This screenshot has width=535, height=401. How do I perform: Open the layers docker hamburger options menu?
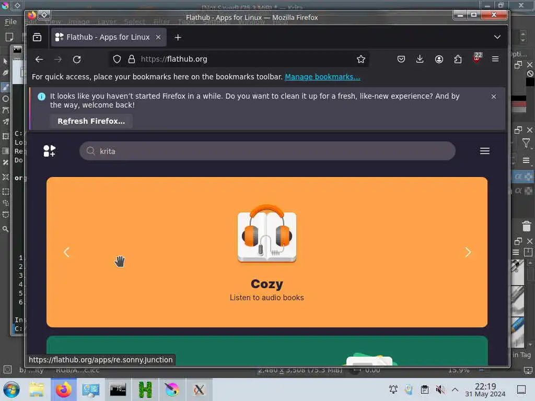click(526, 160)
